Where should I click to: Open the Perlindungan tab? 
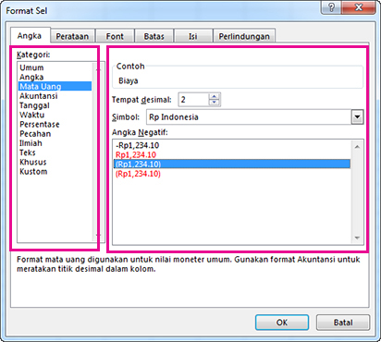(244, 36)
